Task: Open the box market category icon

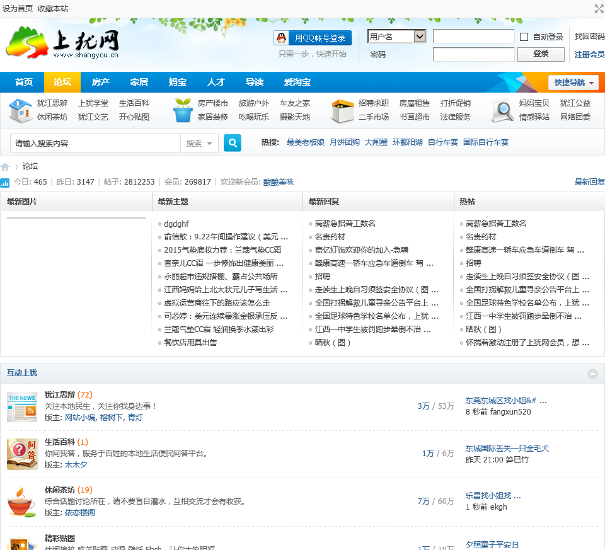Action: 343,111
